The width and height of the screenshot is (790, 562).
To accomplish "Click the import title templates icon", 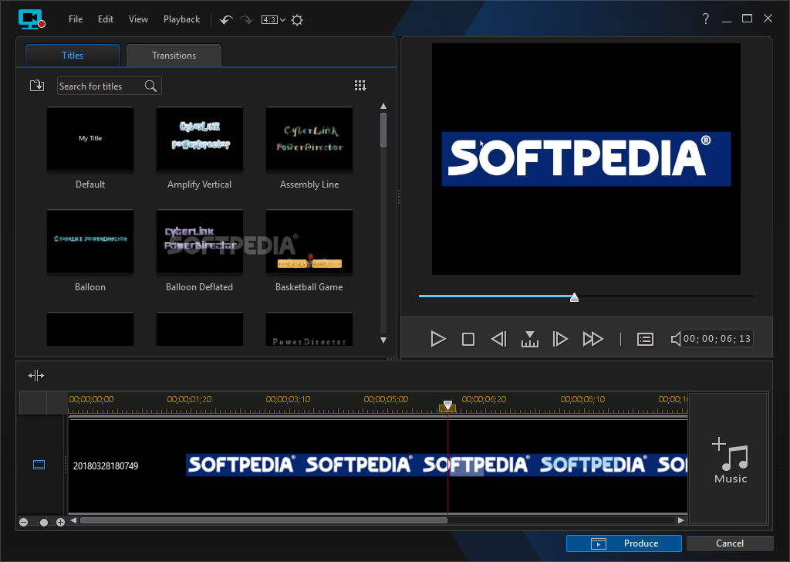I will click(37, 86).
